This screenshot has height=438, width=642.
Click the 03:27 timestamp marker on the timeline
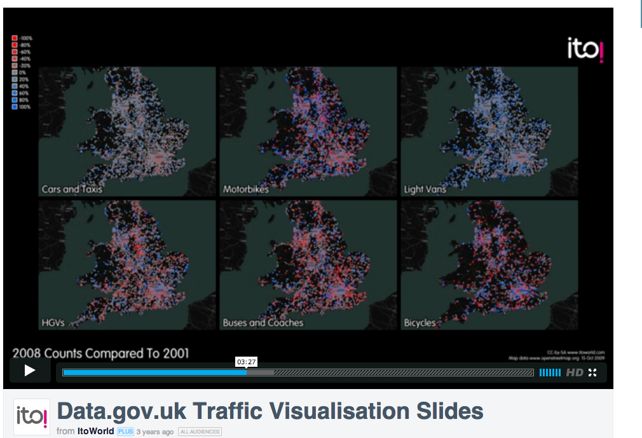coord(246,362)
